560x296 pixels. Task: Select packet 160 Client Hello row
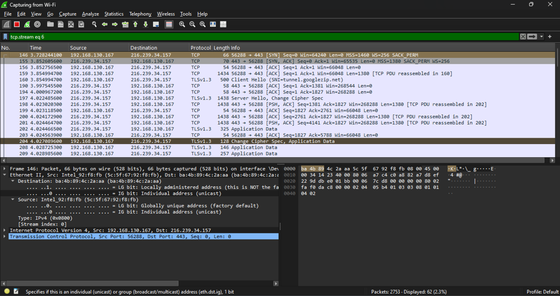[x=278, y=80]
